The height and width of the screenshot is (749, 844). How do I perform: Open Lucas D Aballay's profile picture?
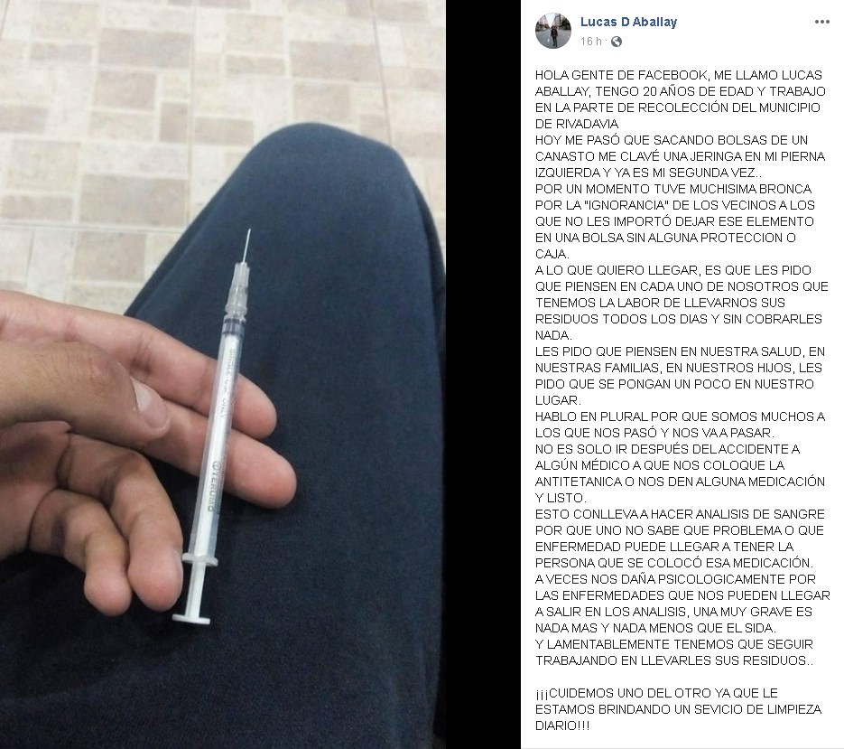(552, 31)
